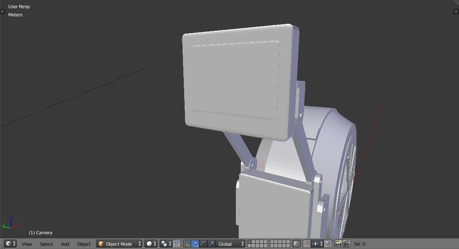459x249 pixels.
Task: Open the snap element type dropdown
Action: (x=317, y=244)
